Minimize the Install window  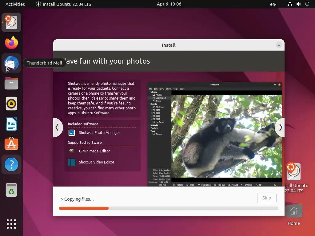[x=279, y=45]
